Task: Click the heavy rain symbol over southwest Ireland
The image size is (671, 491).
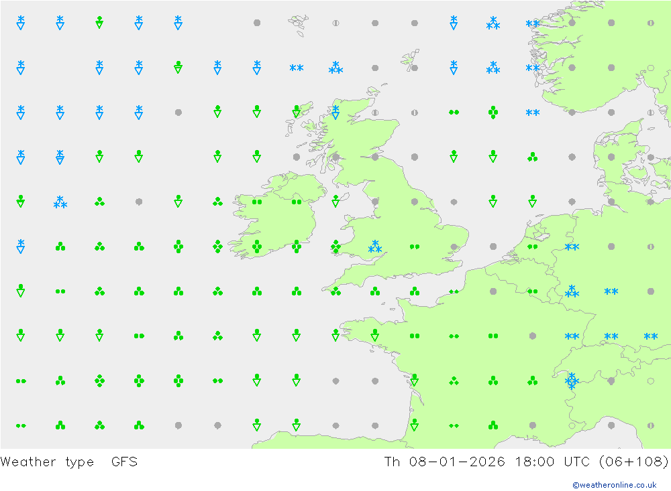Action: 257,247
